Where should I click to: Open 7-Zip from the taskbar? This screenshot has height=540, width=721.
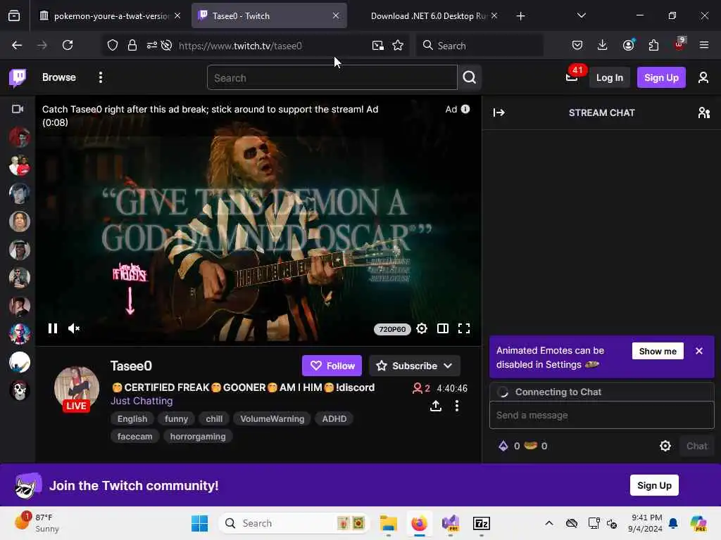click(x=482, y=523)
